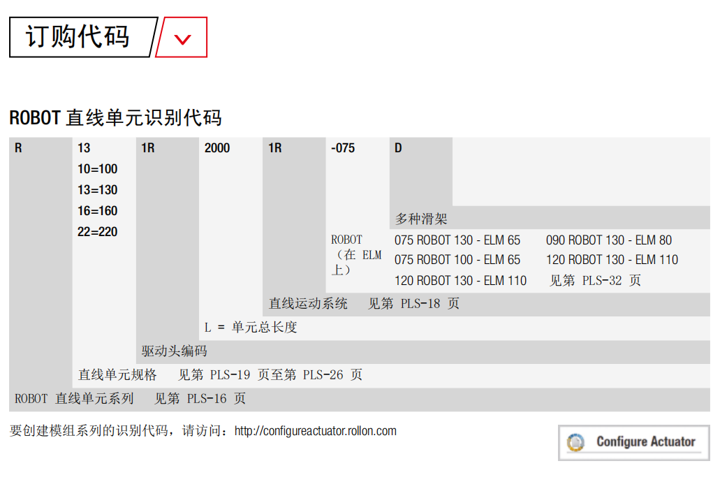Select the 'R' code cell
This screenshot has height=482, width=720.
click(18, 148)
